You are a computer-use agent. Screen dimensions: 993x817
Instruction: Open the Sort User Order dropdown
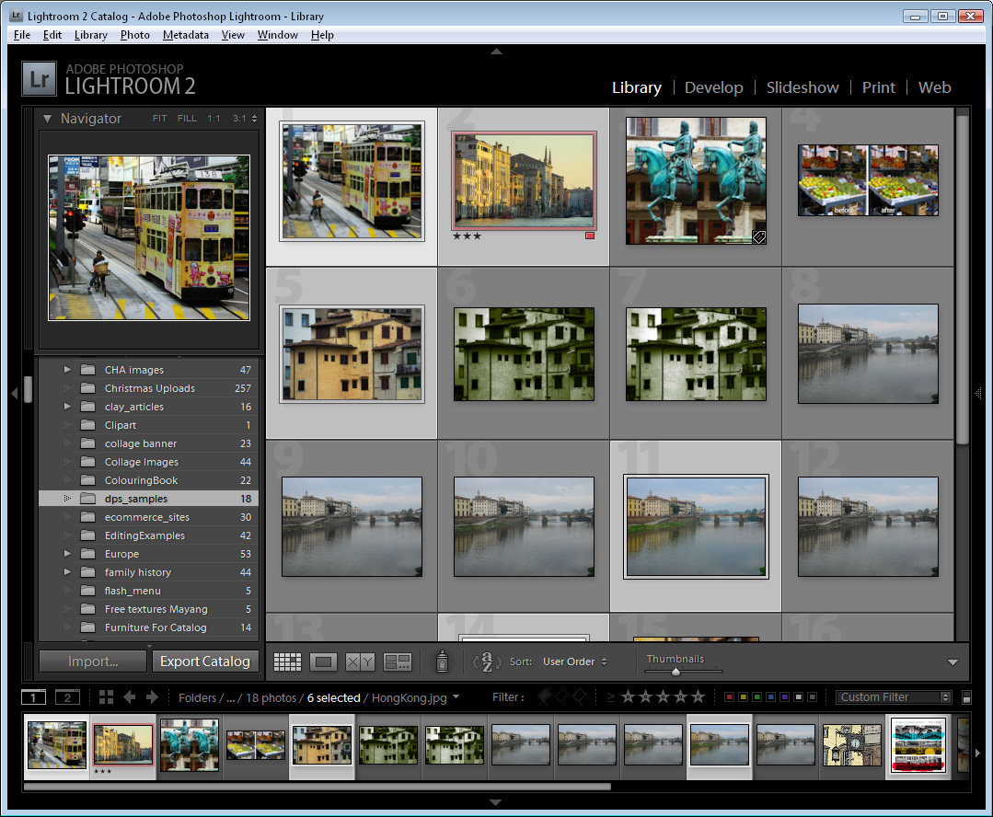pyautogui.click(x=574, y=662)
